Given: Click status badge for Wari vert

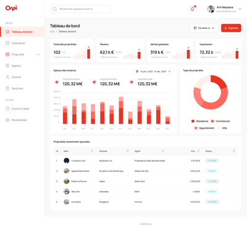Looking at the screenshot, I should [x=212, y=191].
